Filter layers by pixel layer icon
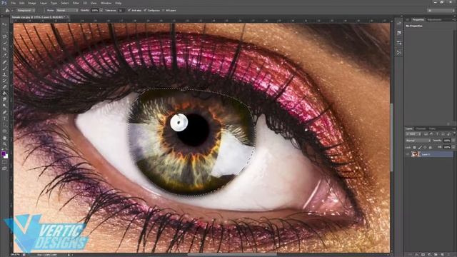 426,134
